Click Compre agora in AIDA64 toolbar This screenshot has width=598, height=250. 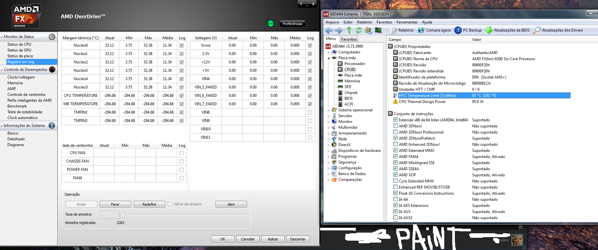(434, 30)
